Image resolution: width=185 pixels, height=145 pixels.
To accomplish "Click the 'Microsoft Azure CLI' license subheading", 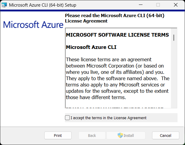I will tap(91, 47).
